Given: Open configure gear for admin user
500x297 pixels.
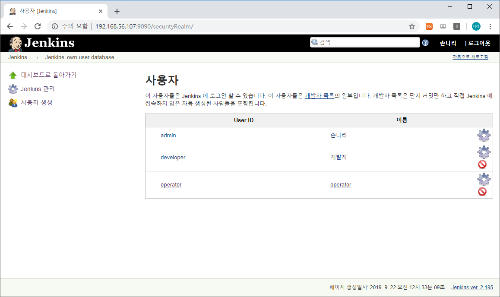Looking at the screenshot, I should click(x=484, y=136).
